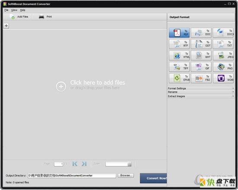Image resolution: width=238 pixels, height=190 pixels.
Task: Select the To PDF output format
Action: [179, 32]
